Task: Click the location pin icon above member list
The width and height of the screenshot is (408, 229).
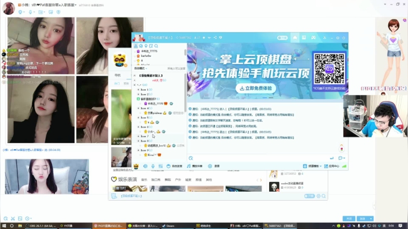Action: [x=146, y=46]
